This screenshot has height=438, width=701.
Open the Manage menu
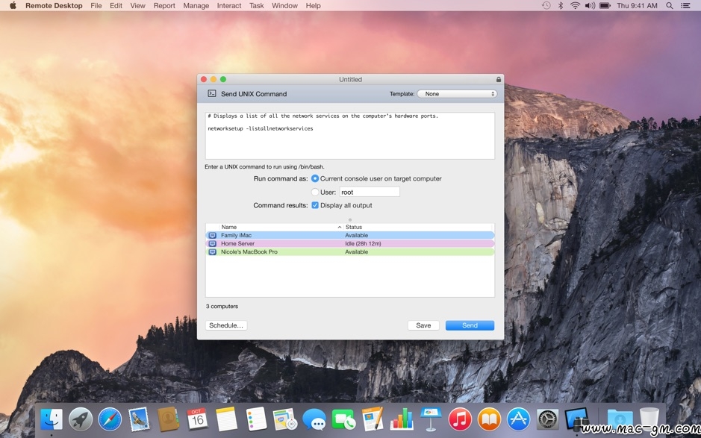click(x=196, y=5)
